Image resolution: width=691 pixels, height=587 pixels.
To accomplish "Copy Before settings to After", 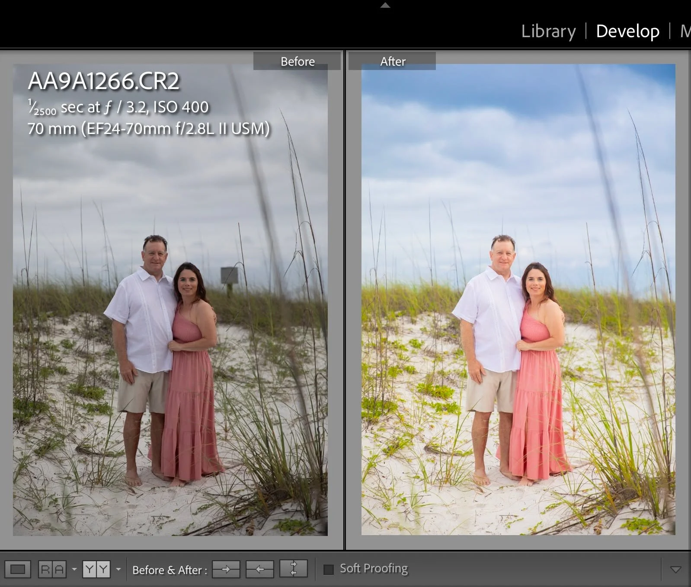I will 226,569.
